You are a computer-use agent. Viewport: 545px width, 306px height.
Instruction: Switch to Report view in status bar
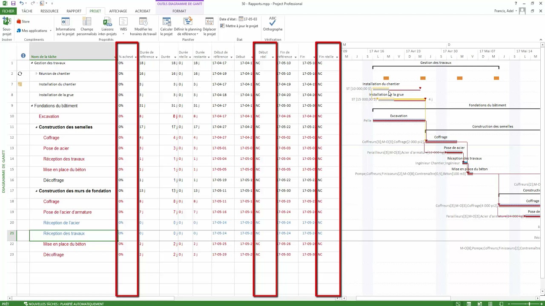(x=501, y=303)
